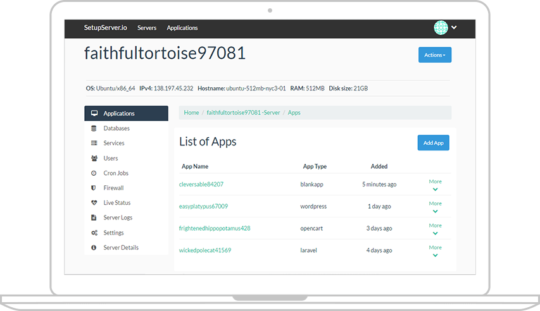Click the faithfultortoise97081 server title
The width and height of the screenshot is (540, 311).
point(165,53)
